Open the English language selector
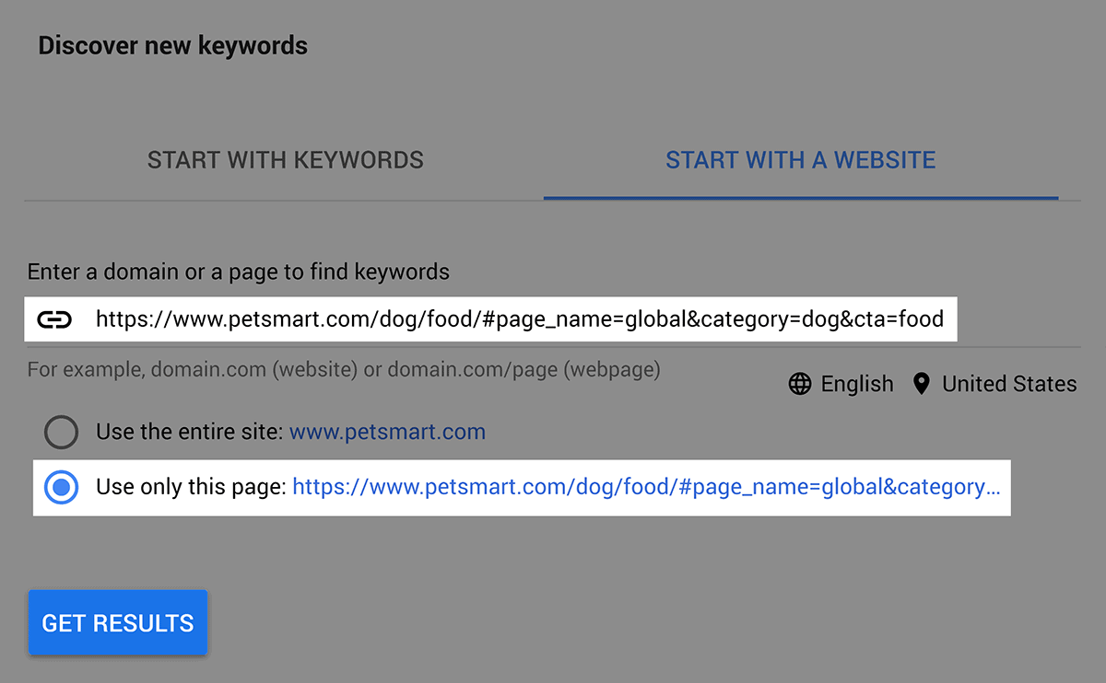Screen dimensions: 1106x683 841,384
